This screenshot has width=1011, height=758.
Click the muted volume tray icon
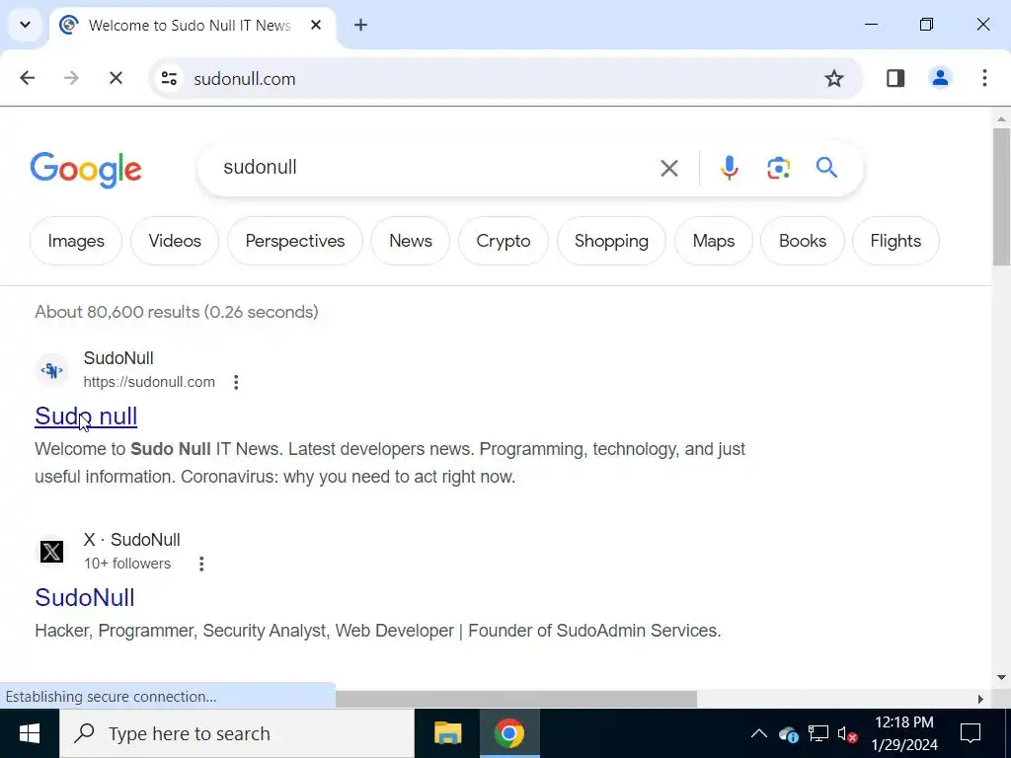(847, 734)
